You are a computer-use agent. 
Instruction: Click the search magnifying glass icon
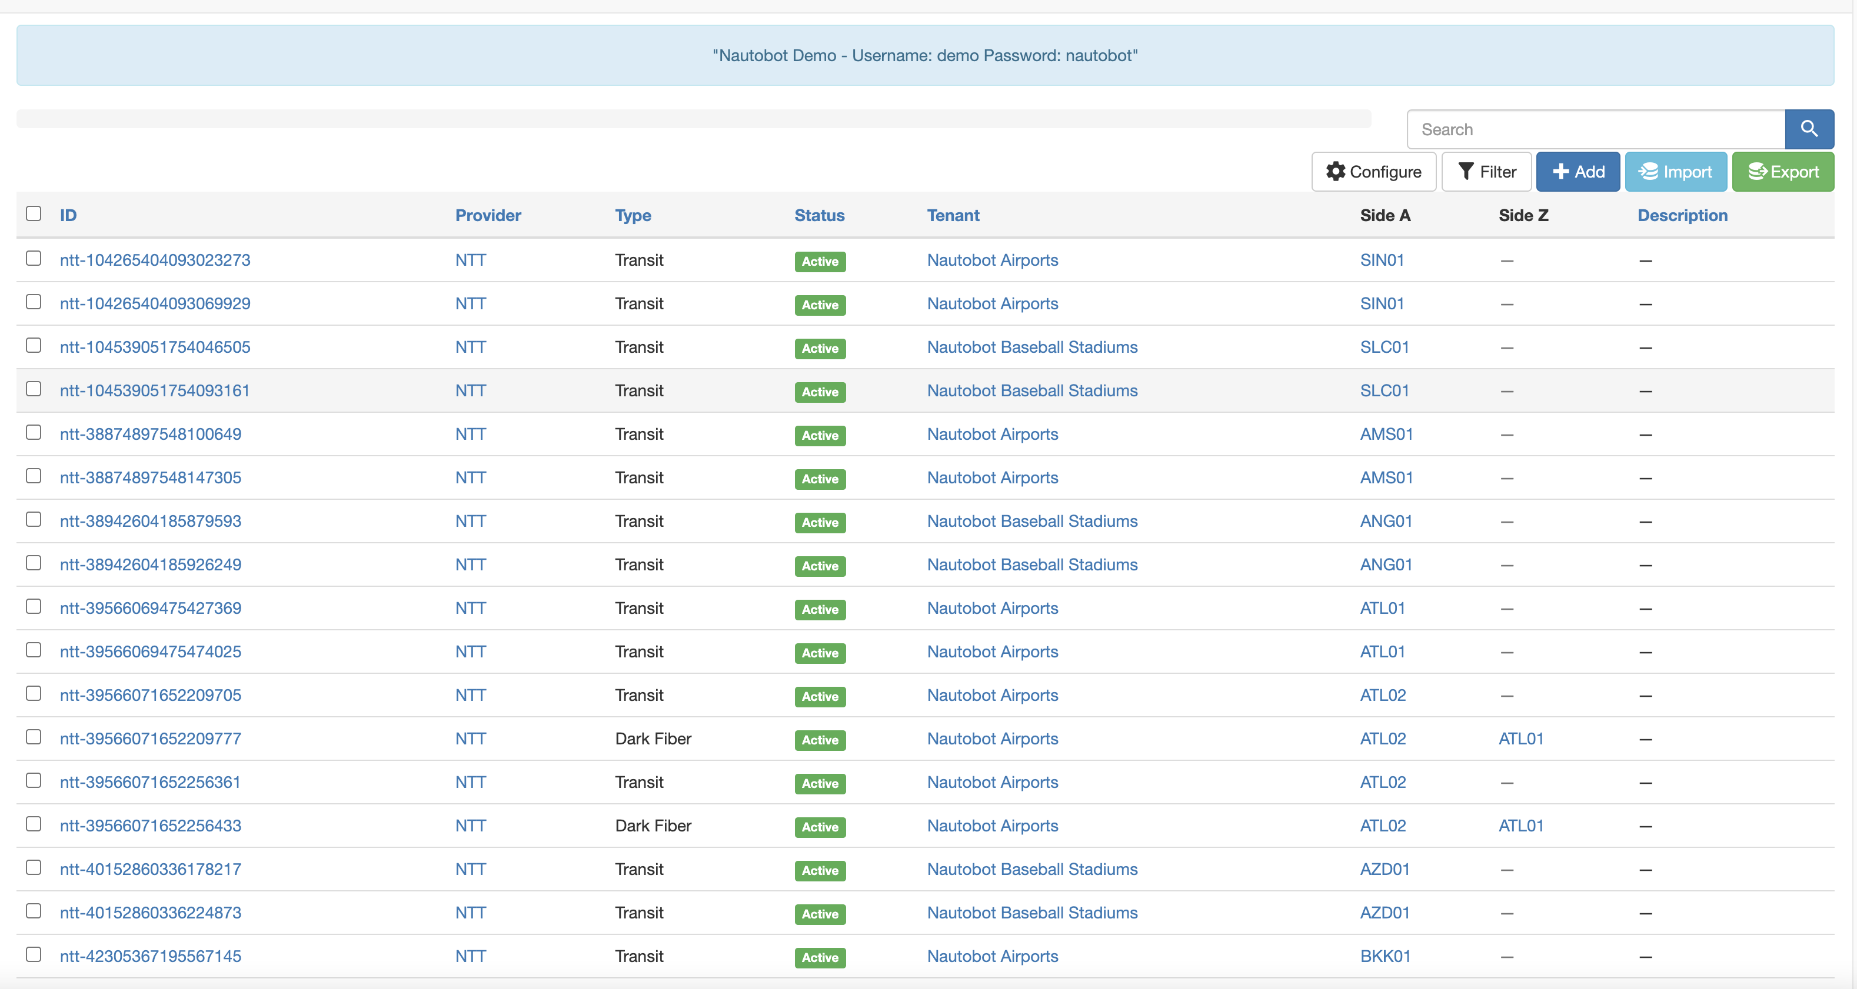click(1809, 129)
